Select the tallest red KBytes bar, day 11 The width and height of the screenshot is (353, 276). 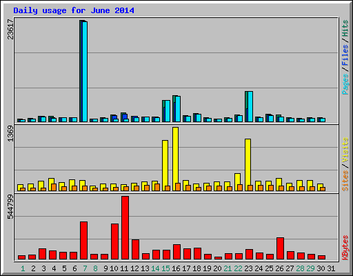click(x=125, y=228)
